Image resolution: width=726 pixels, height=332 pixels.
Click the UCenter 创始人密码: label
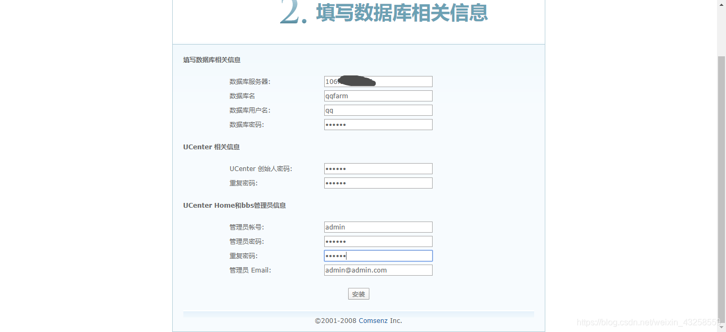click(x=261, y=169)
